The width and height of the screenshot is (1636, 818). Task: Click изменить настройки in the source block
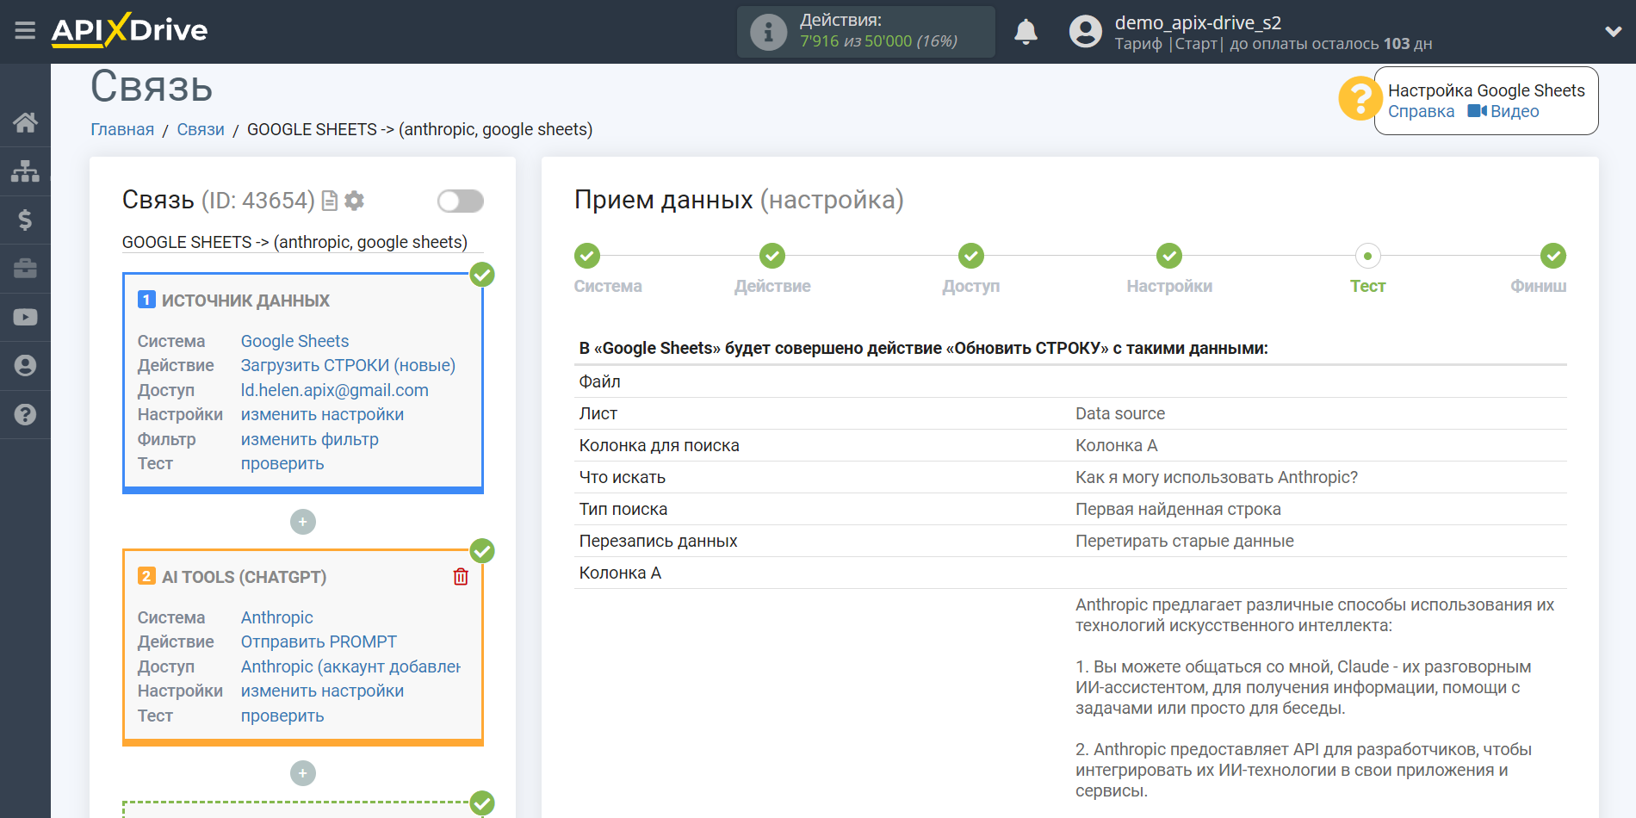(x=322, y=415)
